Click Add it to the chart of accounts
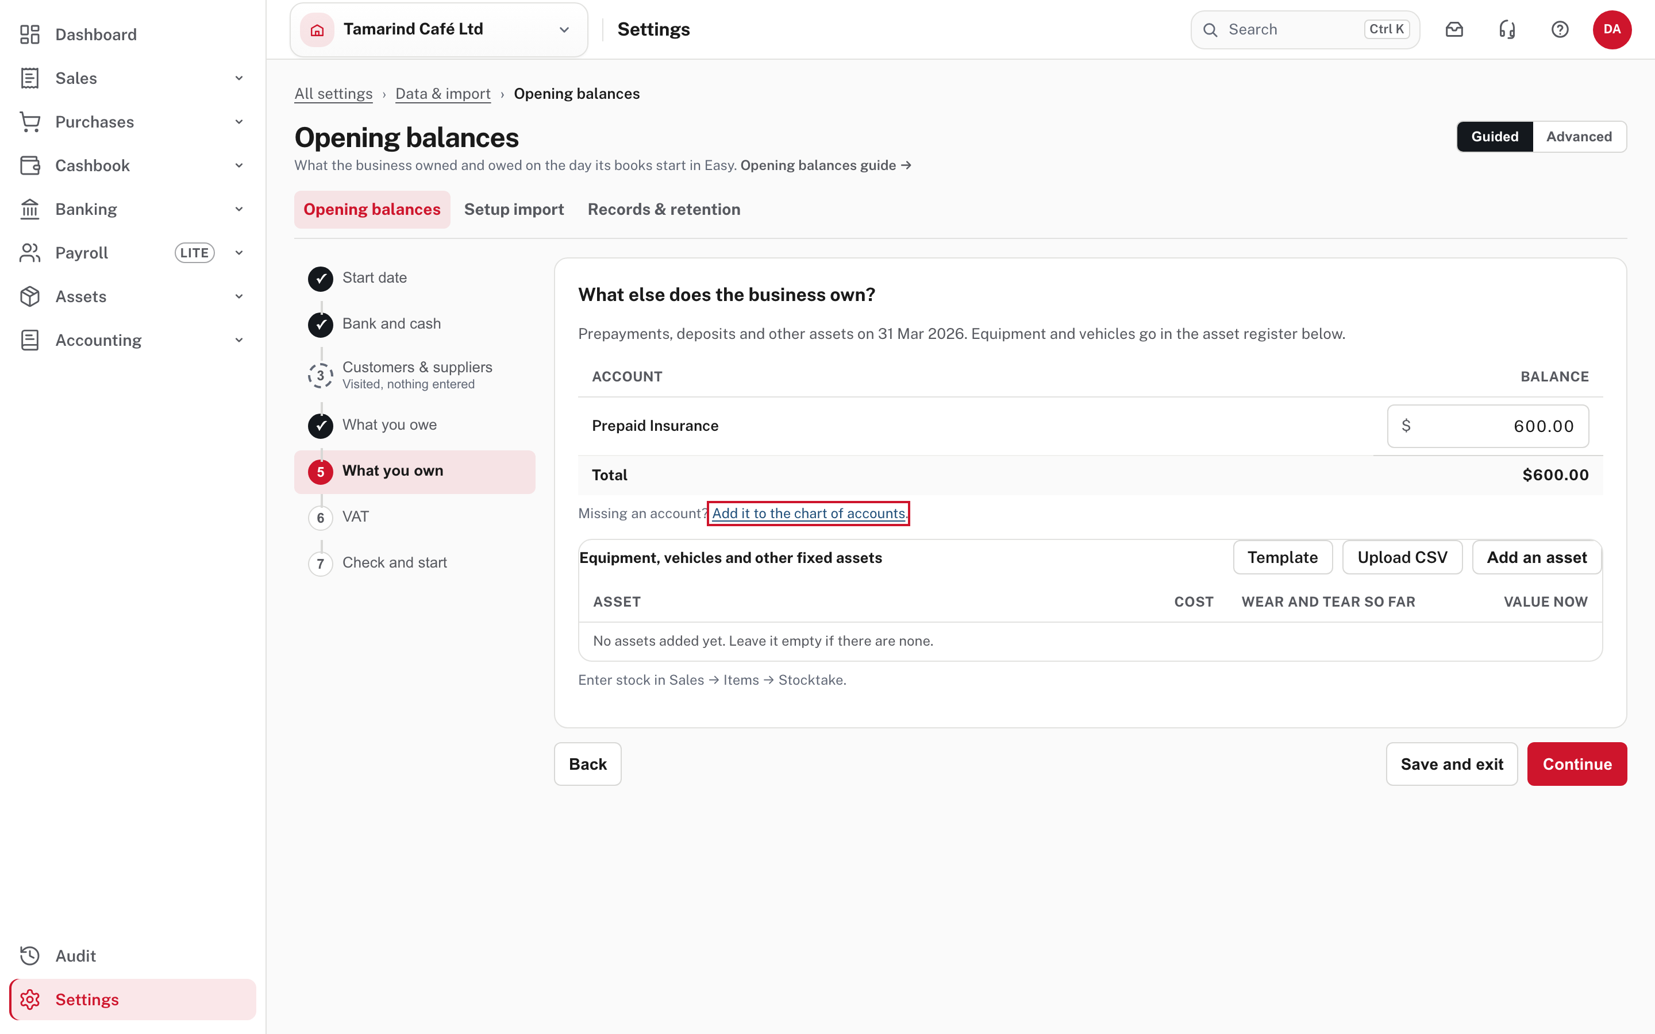Viewport: 1655px width, 1034px height. 809,514
